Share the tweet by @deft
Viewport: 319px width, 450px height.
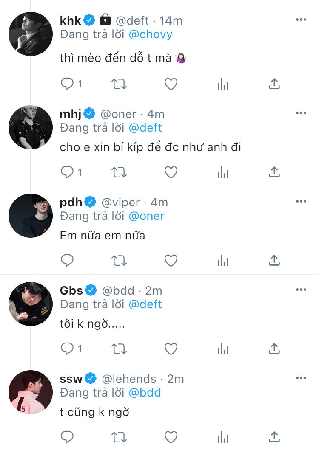click(x=274, y=84)
